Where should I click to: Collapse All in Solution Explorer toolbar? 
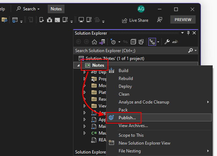(133, 42)
